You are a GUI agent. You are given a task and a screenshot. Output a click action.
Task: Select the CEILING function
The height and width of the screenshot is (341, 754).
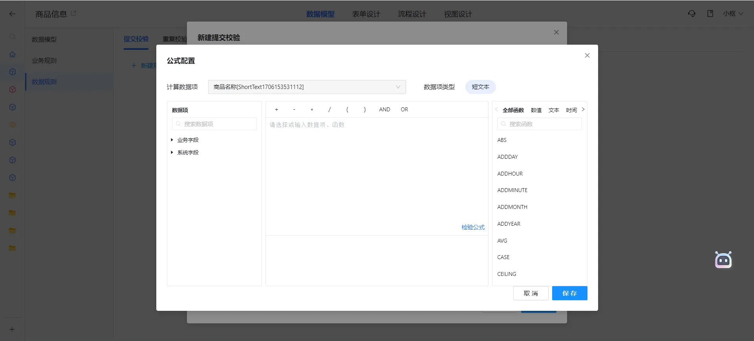pos(507,274)
